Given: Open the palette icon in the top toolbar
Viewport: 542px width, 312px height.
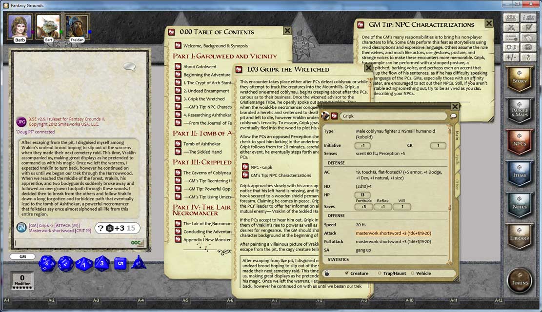Looking at the screenshot, I should (527, 47).
